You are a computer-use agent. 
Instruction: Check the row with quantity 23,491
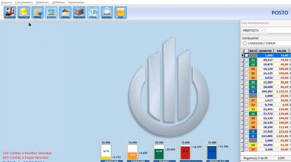246,109
